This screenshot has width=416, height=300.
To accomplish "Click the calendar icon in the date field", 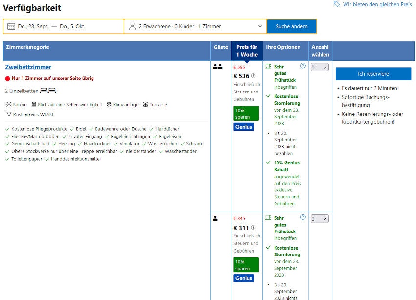I will pos(11,26).
